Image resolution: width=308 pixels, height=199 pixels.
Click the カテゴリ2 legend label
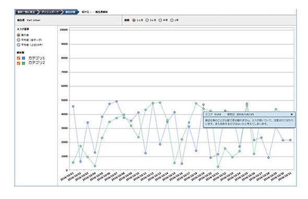coord(37,63)
